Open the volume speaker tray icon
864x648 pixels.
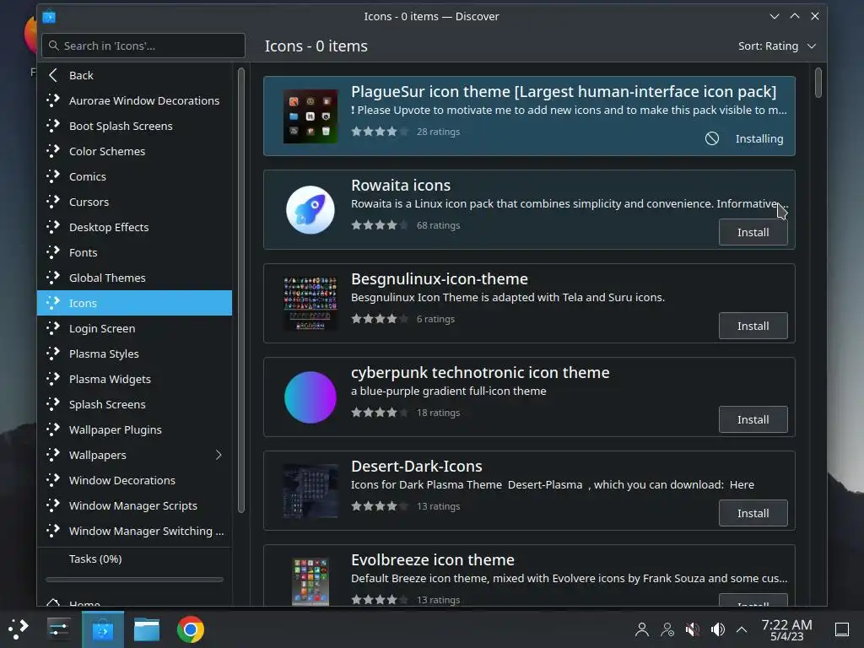[717, 629]
